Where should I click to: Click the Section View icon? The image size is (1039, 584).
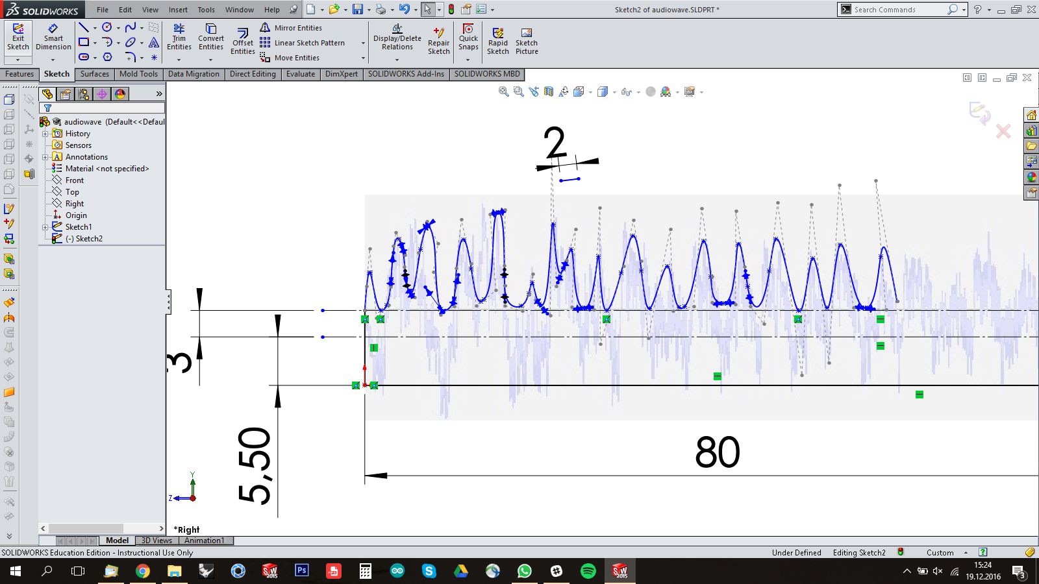549,91
